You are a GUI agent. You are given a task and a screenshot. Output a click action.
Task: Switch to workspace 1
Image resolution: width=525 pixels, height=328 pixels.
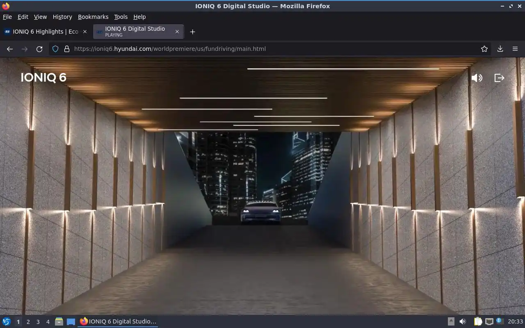point(18,322)
